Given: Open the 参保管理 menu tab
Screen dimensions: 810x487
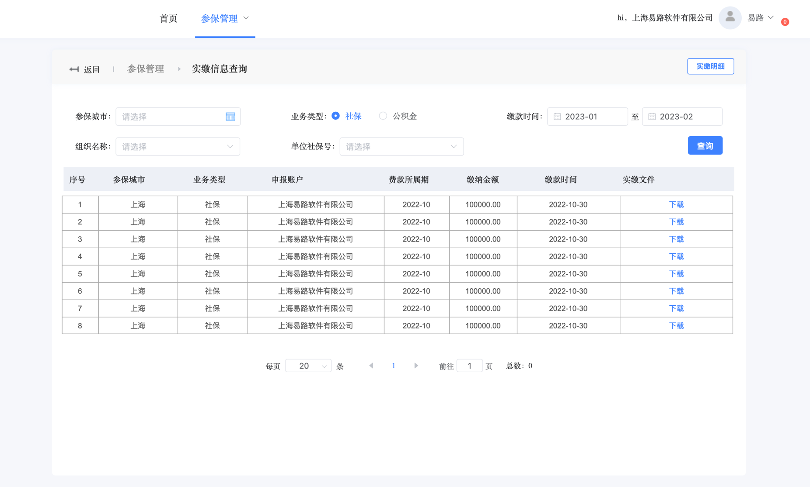Looking at the screenshot, I should tap(225, 18).
